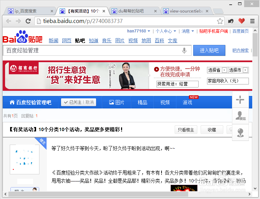
Task: Open the 精品 tab
Action: click(x=142, y=102)
